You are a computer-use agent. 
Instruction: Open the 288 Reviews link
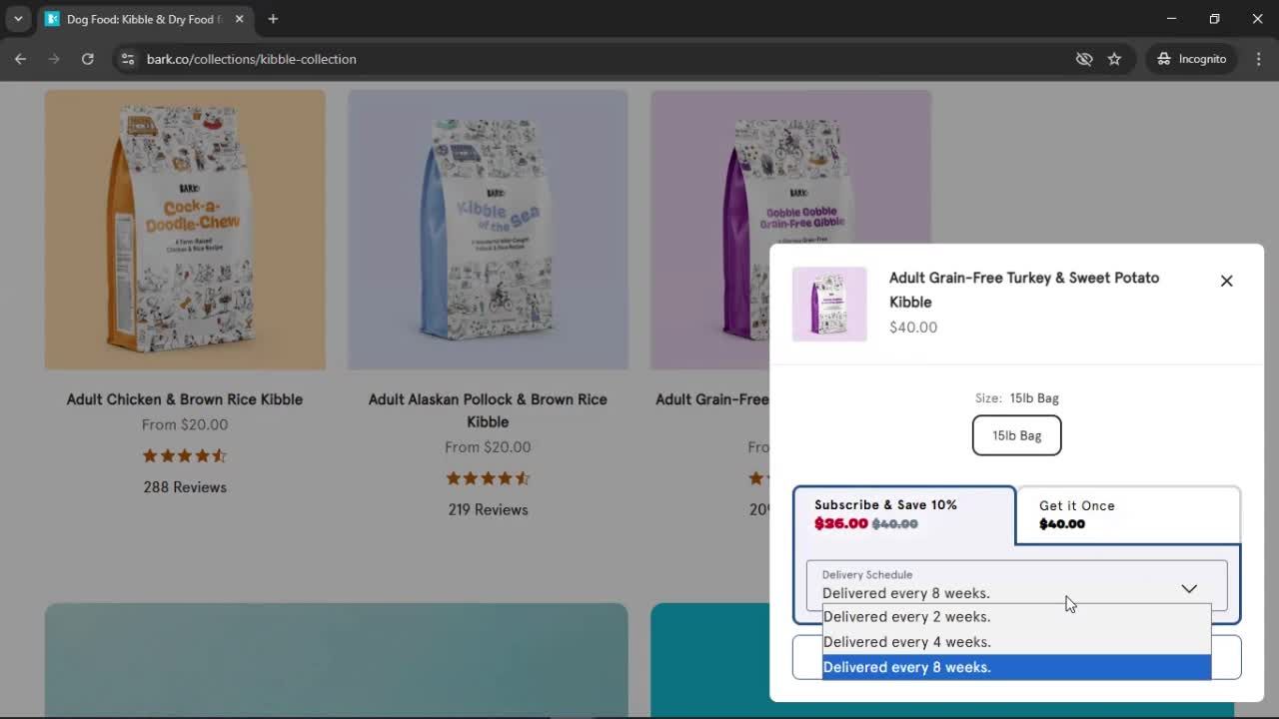click(185, 487)
